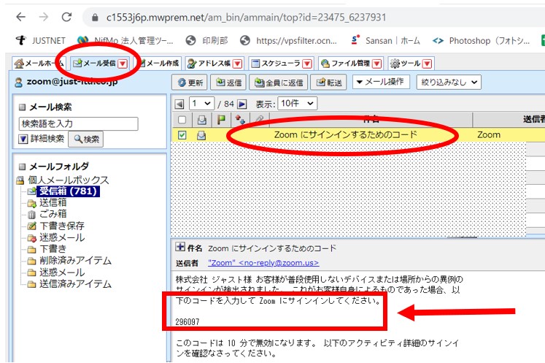Open ツール tab
Screen dimensions: 545x363
(x=405, y=64)
